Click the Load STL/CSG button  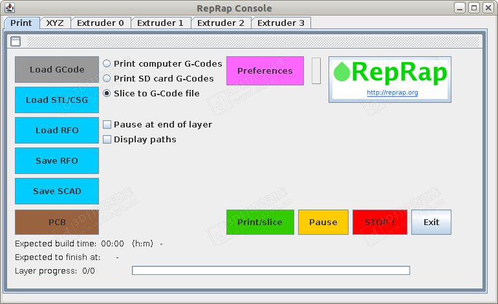[57, 100]
